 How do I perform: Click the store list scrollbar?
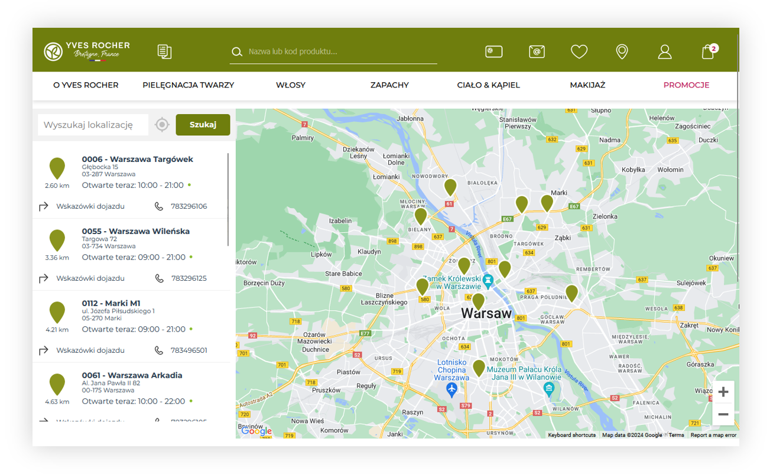tap(228, 200)
